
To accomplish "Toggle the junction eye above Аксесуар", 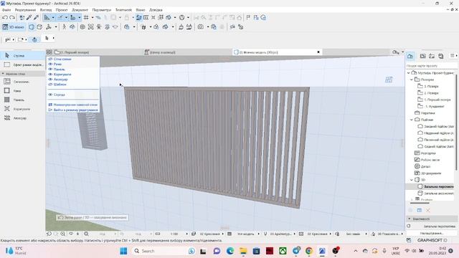I will (x=50, y=75).
